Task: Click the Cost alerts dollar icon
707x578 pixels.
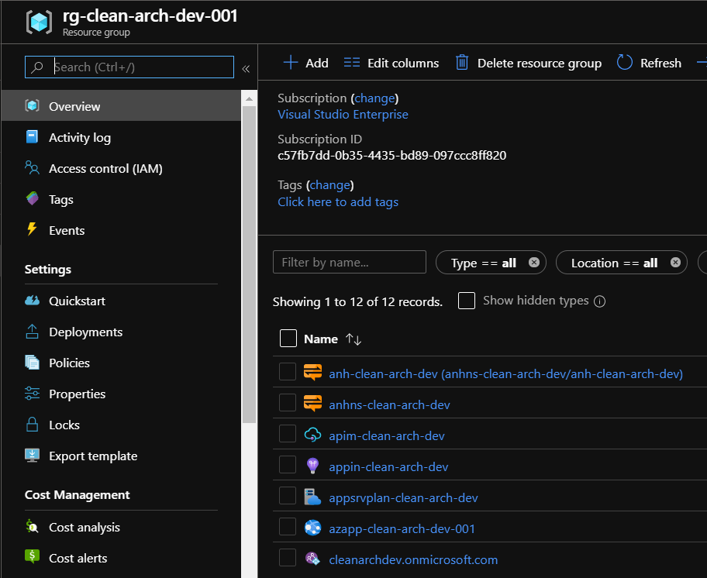Action: pyautogui.click(x=32, y=557)
